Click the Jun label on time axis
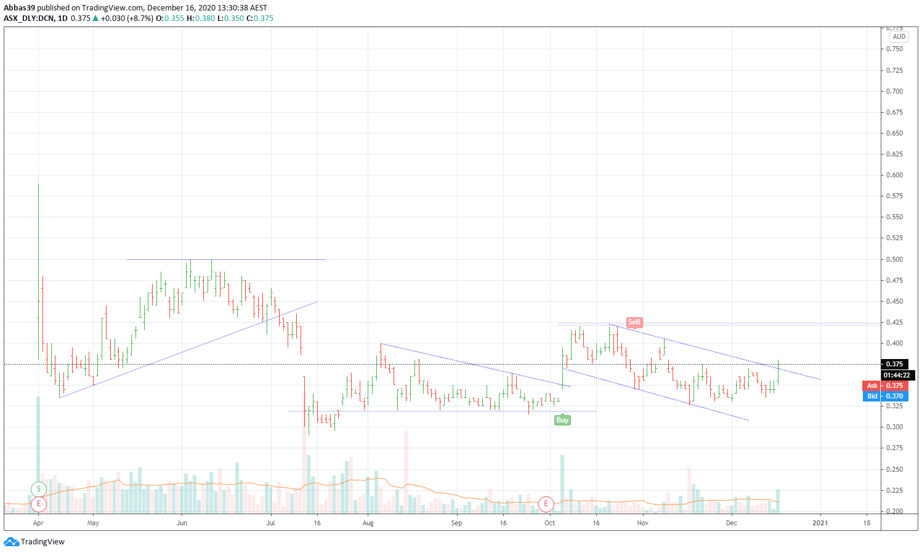Screen dimensions: 922x553 [x=182, y=523]
